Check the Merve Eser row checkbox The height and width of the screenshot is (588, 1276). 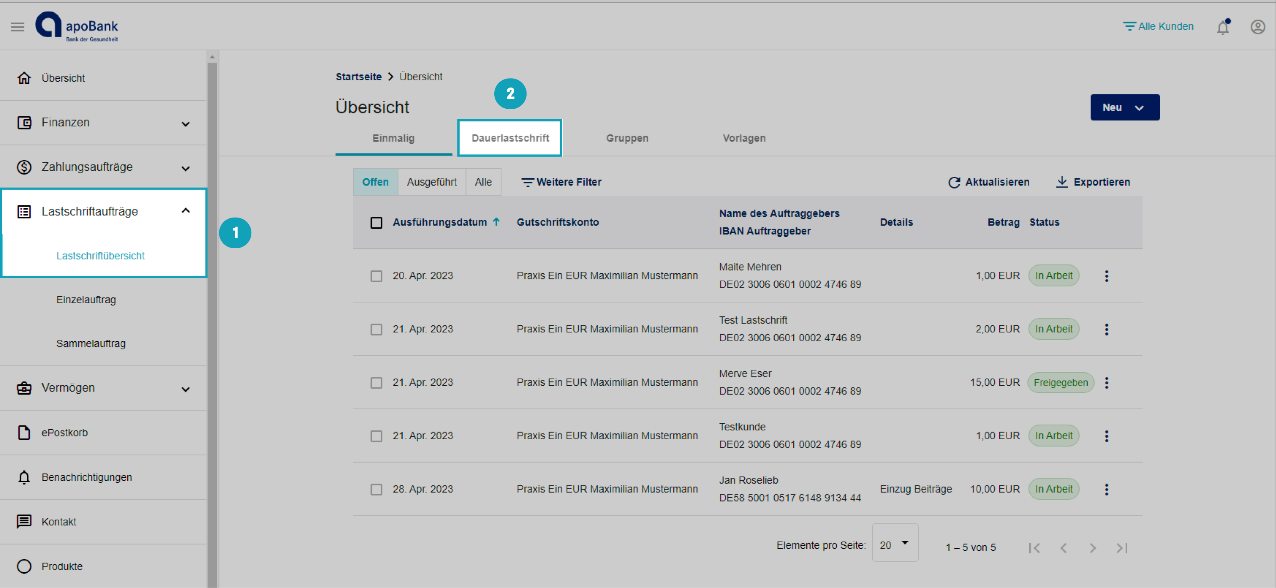tap(377, 383)
